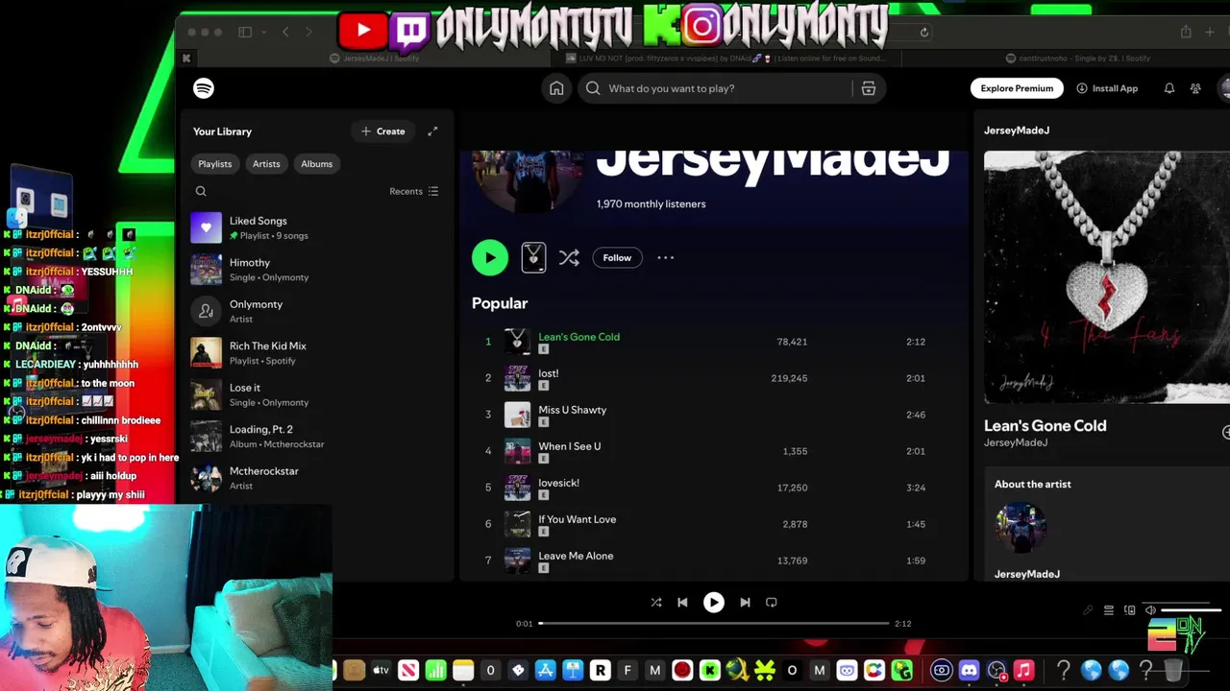Open Onlymonty artist in library
1230x691 pixels.
coord(314,311)
